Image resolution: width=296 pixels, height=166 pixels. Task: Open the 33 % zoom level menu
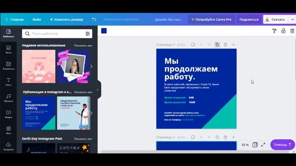coord(245,145)
